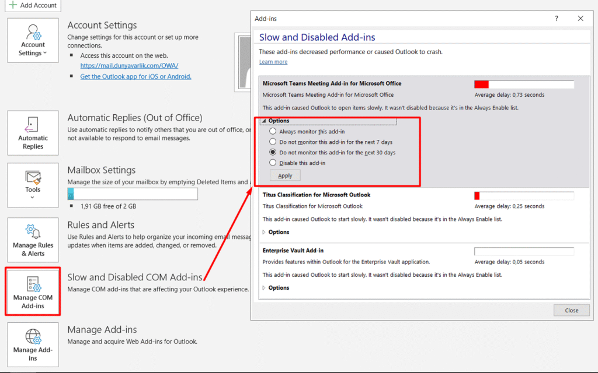Select do not monitor for 7 days
Viewport: 598px width, 373px height.
point(273,142)
